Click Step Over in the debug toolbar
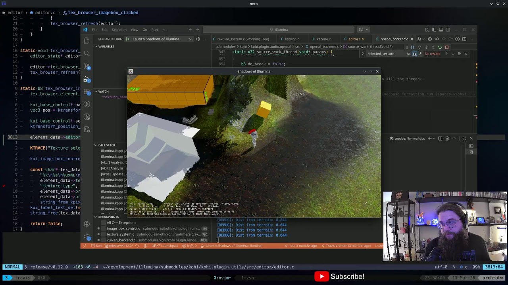The image size is (508, 285). 419,47
